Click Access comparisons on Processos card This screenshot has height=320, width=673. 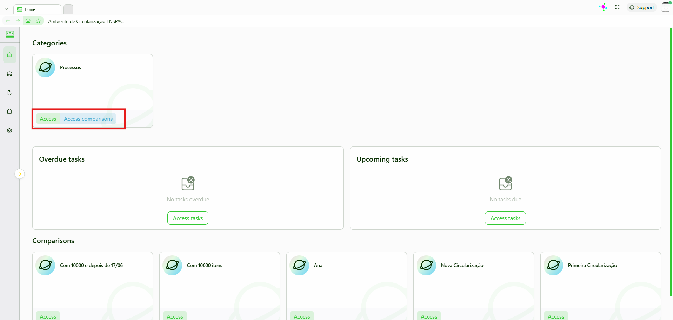coord(88,119)
